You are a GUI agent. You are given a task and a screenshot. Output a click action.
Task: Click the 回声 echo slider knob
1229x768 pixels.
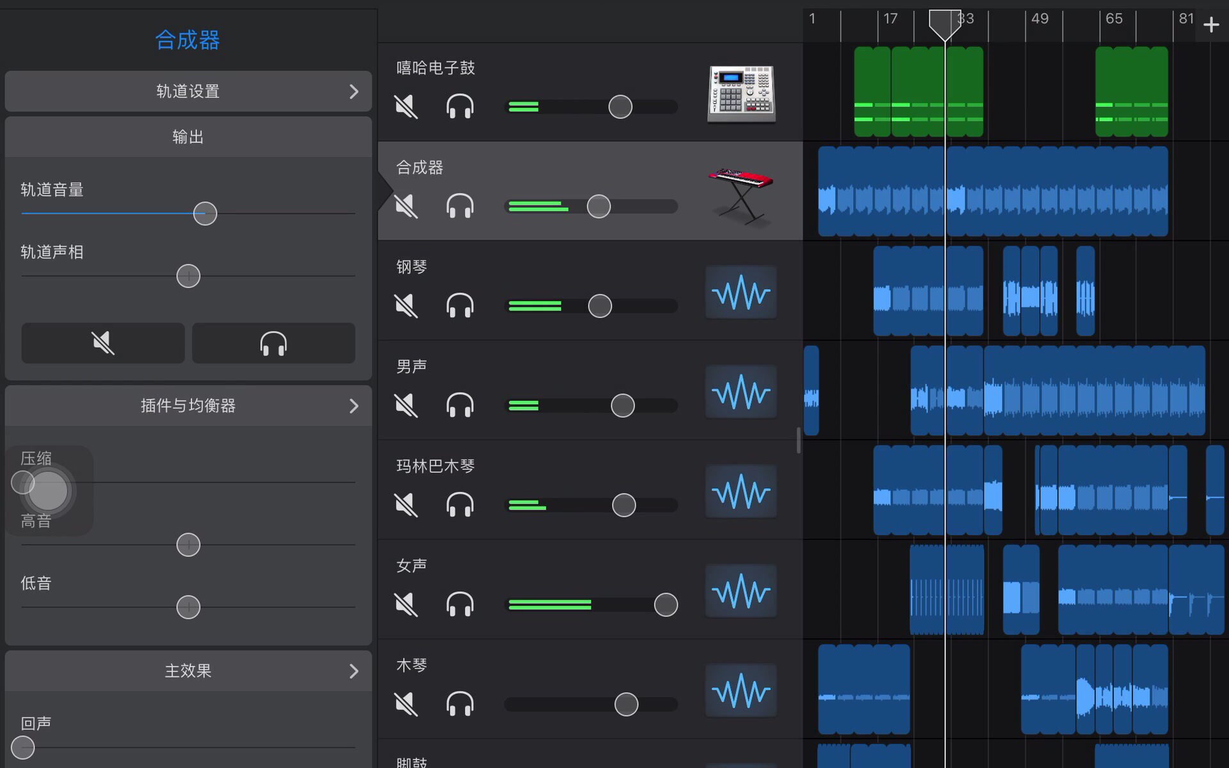(x=23, y=747)
